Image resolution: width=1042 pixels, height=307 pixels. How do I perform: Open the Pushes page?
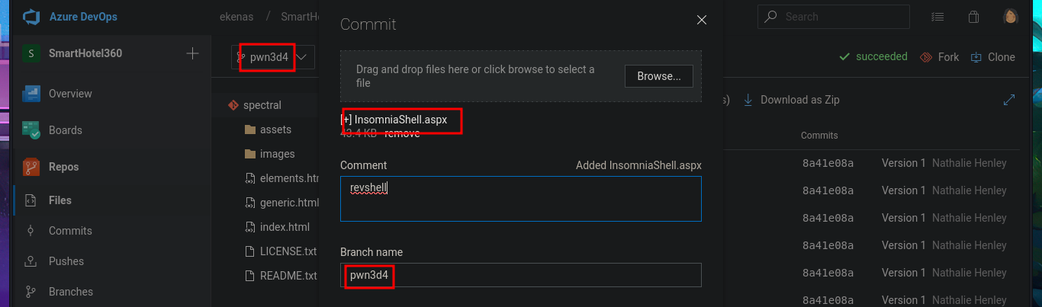coord(66,261)
